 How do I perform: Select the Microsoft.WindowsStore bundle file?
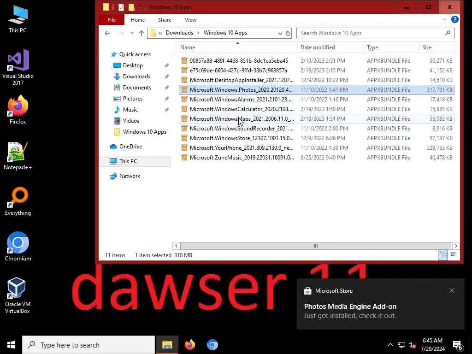point(316,138)
